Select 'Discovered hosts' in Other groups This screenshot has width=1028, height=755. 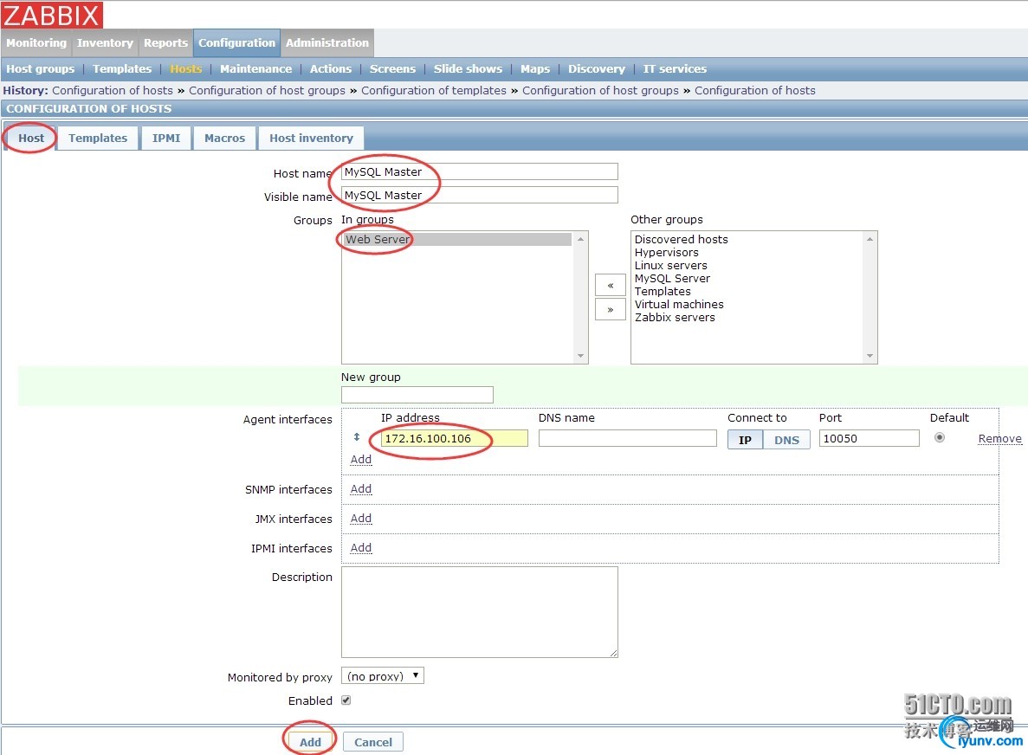[682, 239]
